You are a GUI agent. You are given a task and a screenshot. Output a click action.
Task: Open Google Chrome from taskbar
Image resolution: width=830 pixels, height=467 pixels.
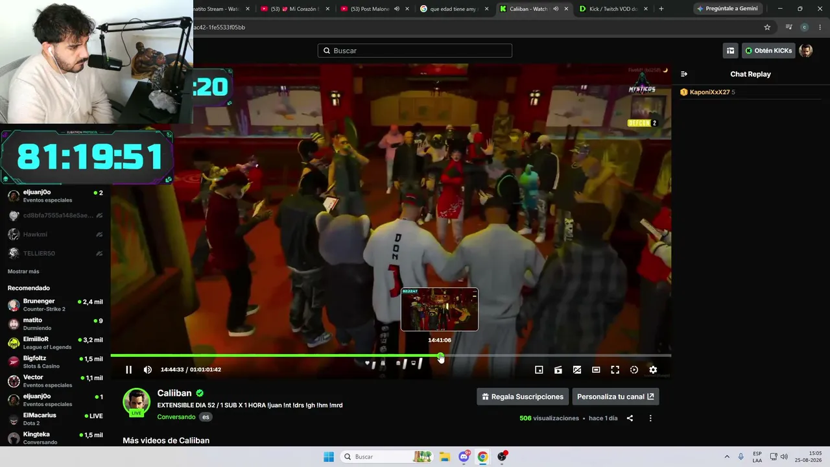pos(482,457)
